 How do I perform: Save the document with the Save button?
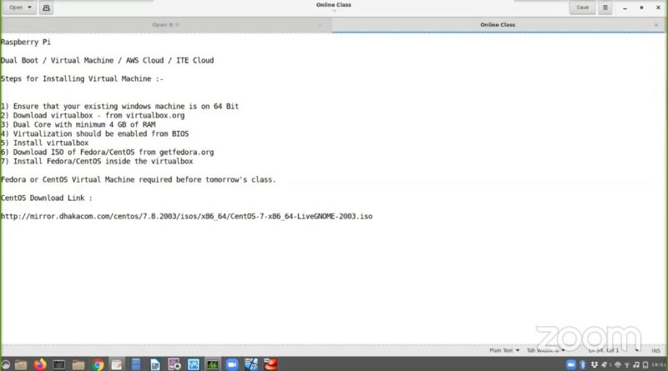582,8
